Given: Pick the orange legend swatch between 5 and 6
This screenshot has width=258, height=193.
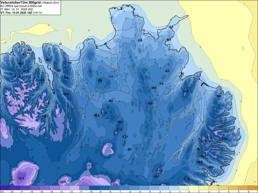Looking at the screenshot, I should coord(243,188).
